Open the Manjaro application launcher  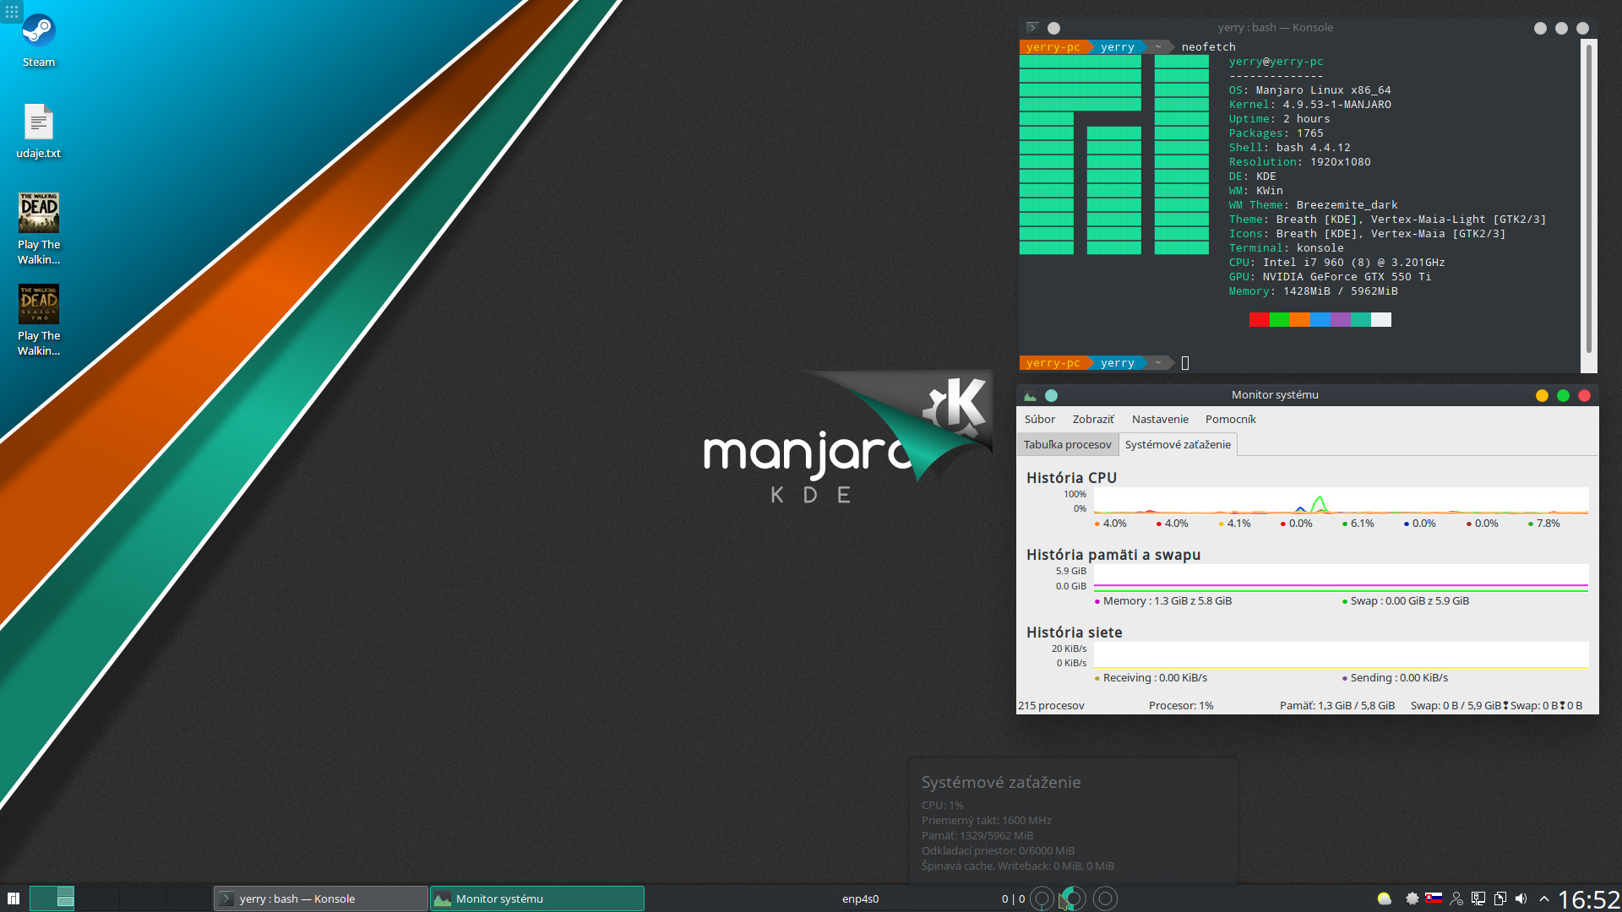(x=14, y=898)
